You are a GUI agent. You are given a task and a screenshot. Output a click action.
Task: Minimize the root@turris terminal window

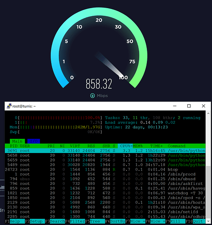pyautogui.click(x=175, y=106)
